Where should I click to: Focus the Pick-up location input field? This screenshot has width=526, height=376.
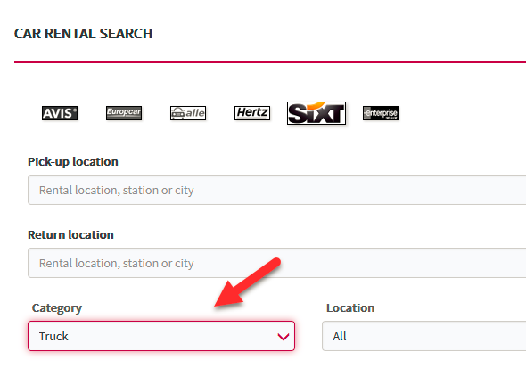pos(276,190)
